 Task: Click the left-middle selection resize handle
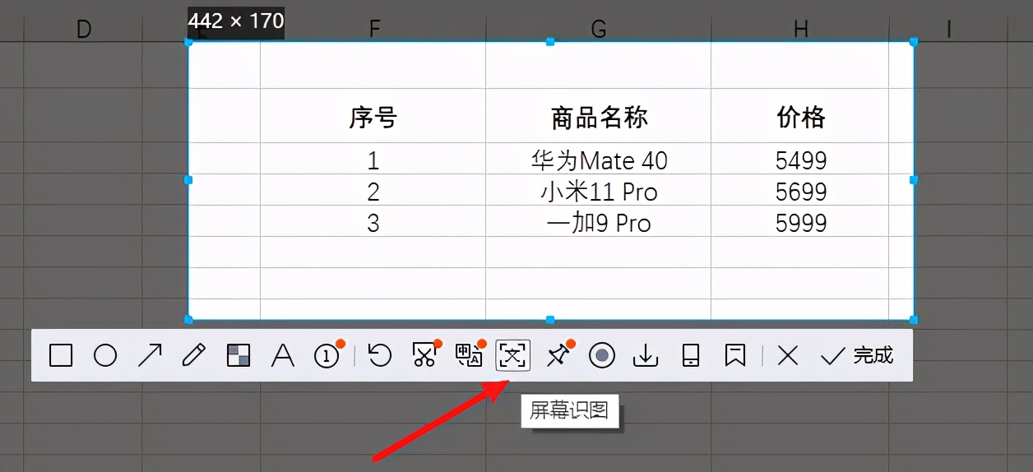click(188, 179)
